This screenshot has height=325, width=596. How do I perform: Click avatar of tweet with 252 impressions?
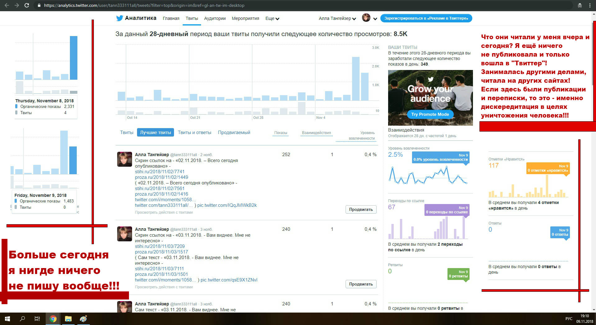coord(124,159)
